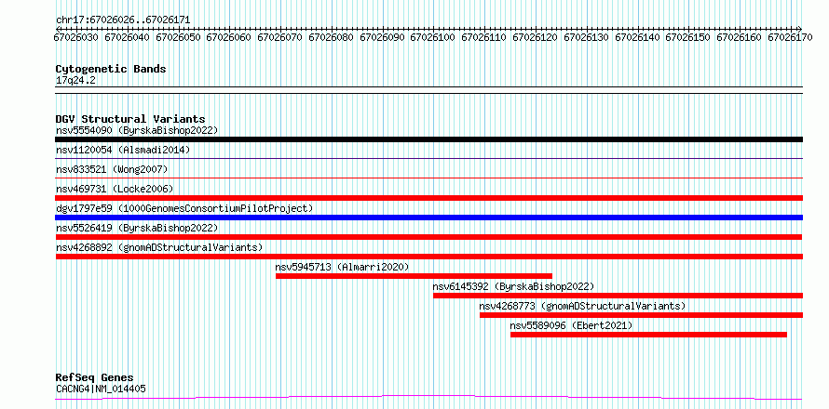Open nsv6145392 (ByrskaBishop2022) label
The height and width of the screenshot is (409, 829).
click(513, 286)
